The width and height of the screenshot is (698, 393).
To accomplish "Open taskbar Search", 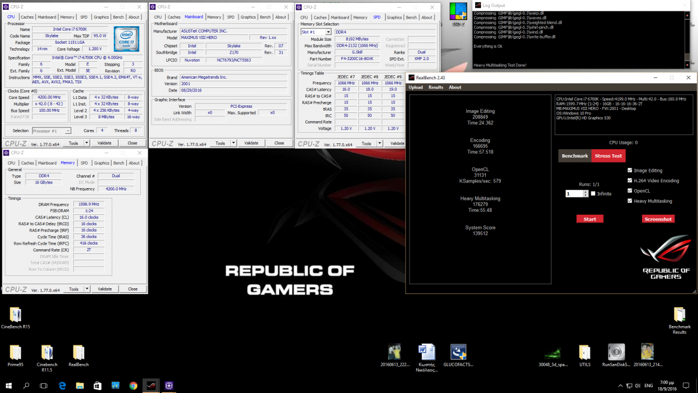I will [x=26, y=385].
